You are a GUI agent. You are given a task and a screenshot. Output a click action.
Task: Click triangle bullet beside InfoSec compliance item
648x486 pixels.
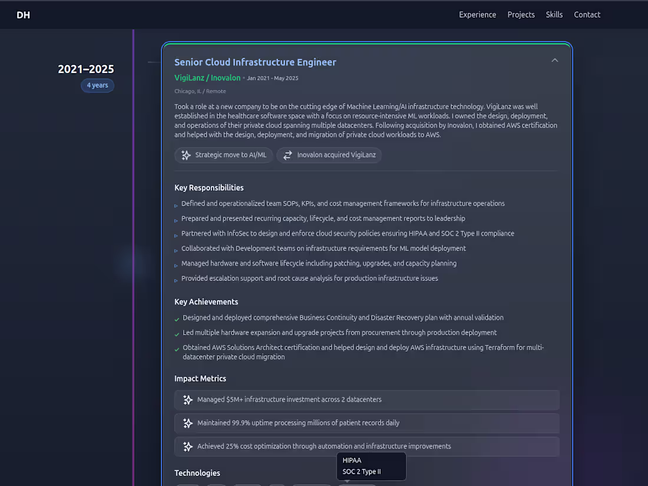176,236
